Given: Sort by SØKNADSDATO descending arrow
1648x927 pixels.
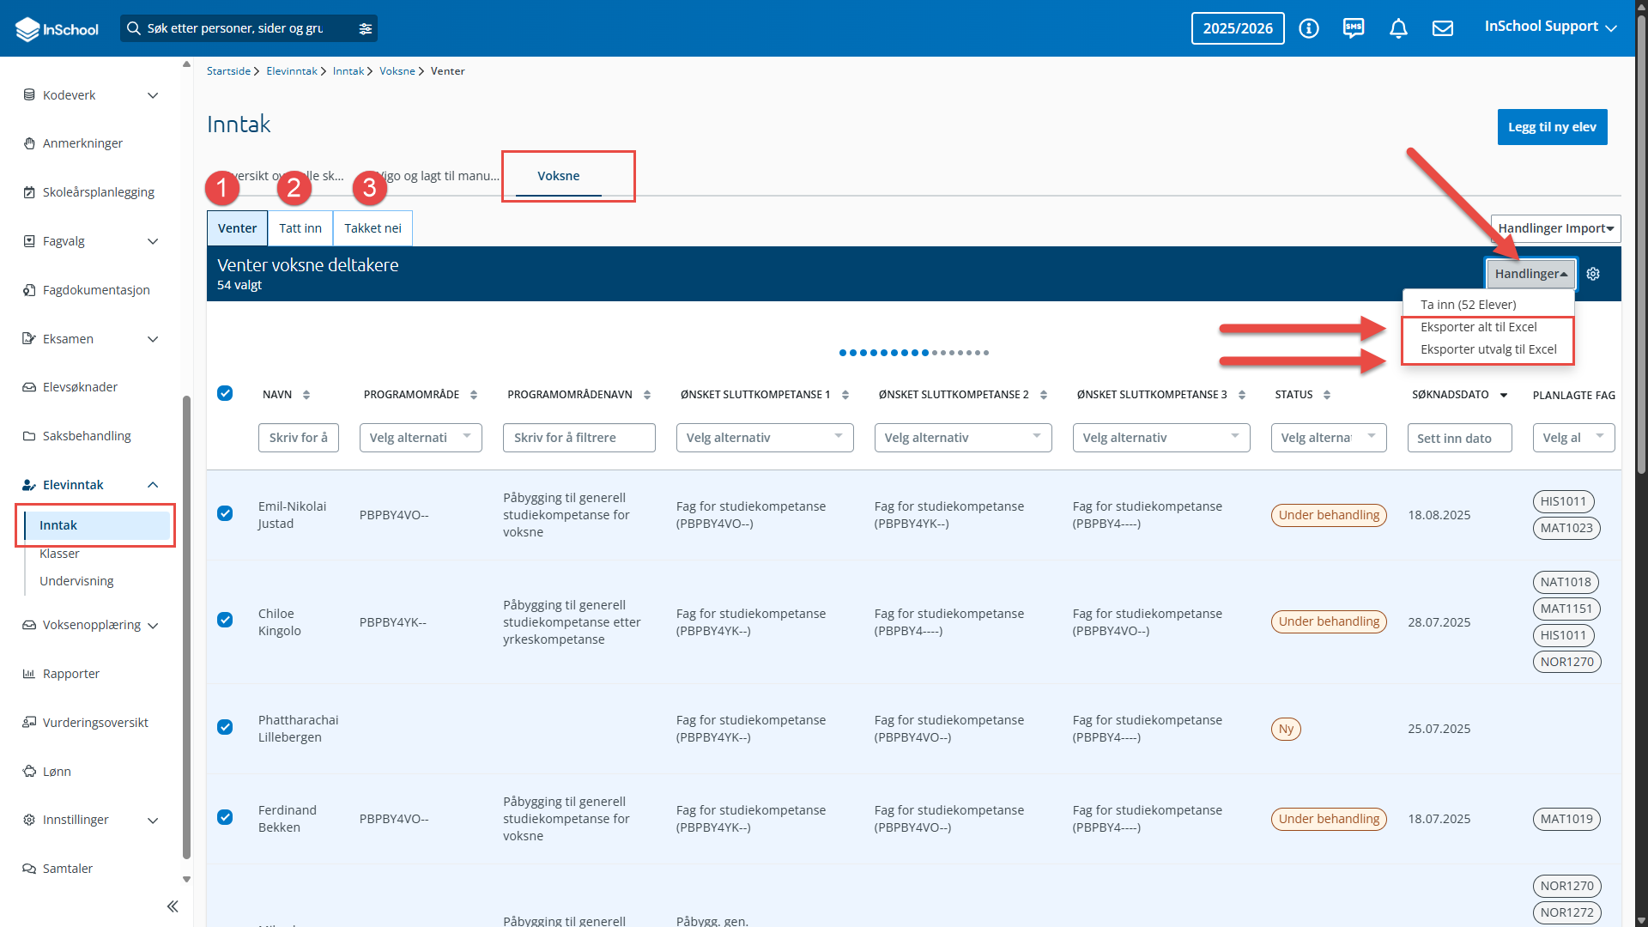Looking at the screenshot, I should 1504,395.
